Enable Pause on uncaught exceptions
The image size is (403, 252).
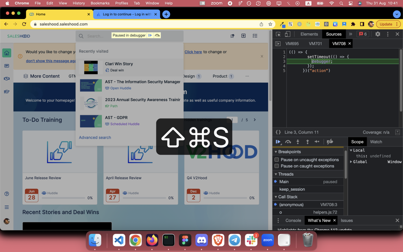pos(277,160)
